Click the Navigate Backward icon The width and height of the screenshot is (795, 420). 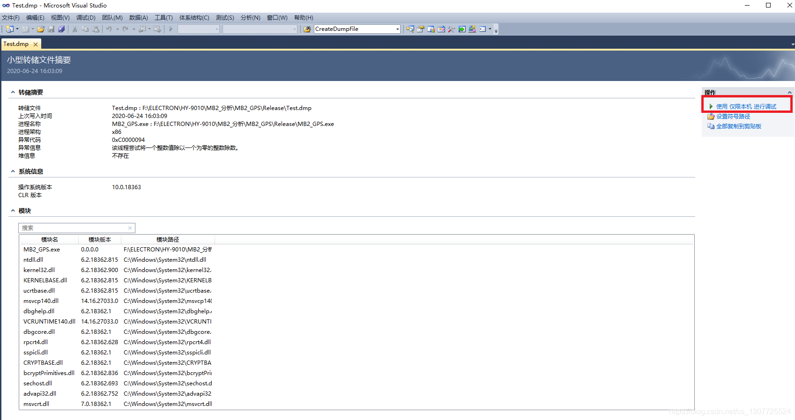pos(142,29)
